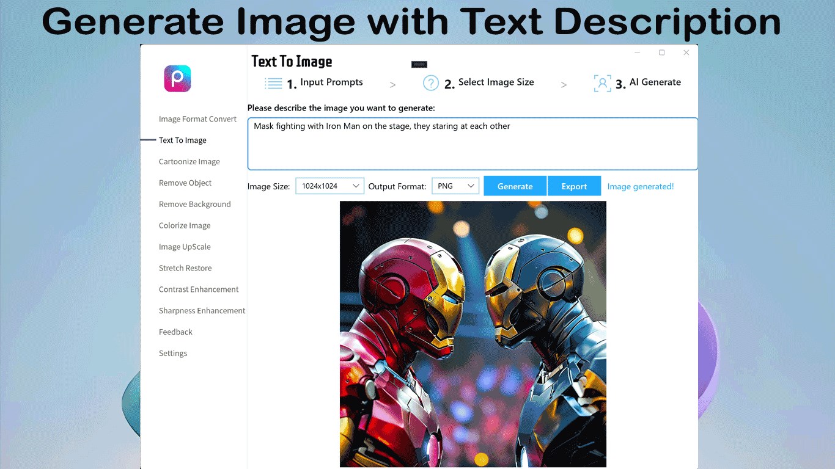Select Colorize Image
This screenshot has height=469, width=835.
(x=185, y=225)
